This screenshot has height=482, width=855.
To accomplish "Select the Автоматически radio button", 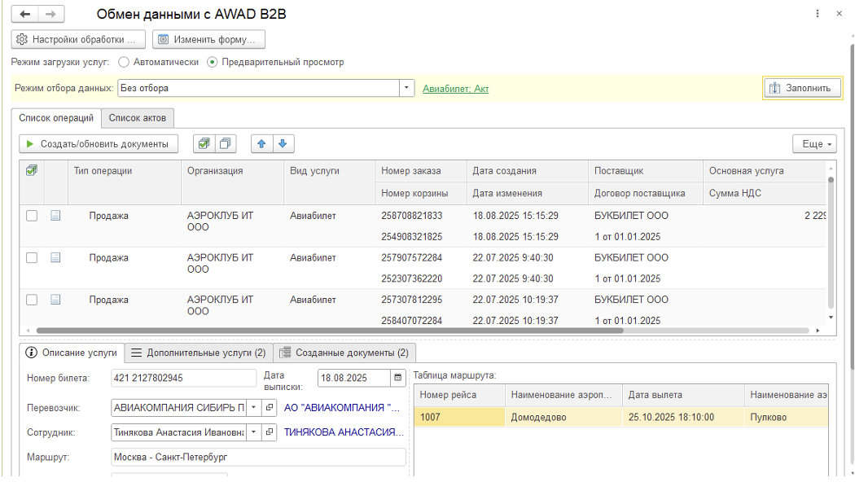I will [x=124, y=62].
